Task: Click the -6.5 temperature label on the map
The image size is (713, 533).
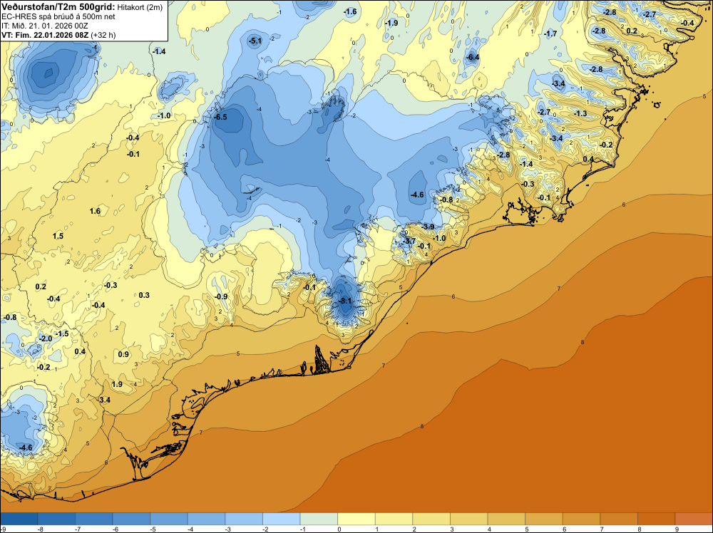Action: 220,118
